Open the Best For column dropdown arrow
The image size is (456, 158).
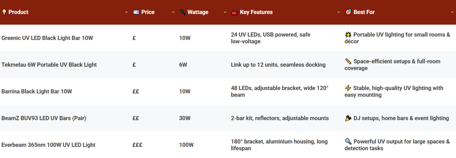[x=452, y=12]
